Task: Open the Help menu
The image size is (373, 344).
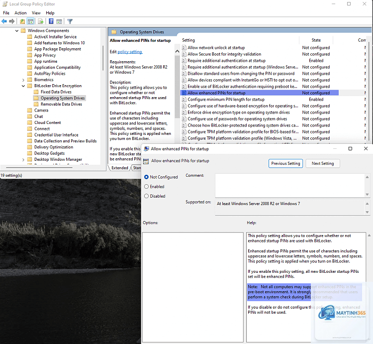Action: click(x=50, y=13)
